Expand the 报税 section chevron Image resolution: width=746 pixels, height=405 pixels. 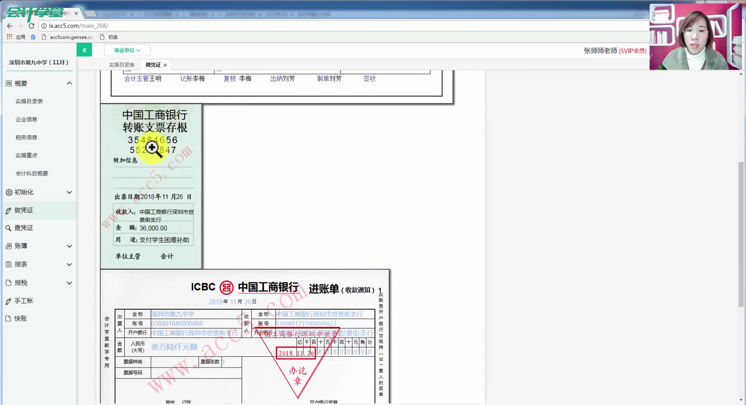69,283
